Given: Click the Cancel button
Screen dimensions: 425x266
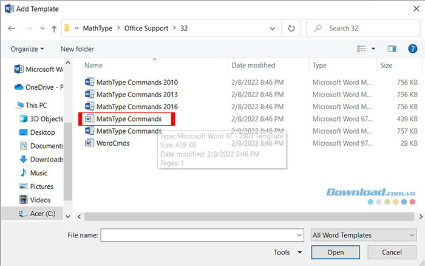Looking at the screenshot, I should pyautogui.click(x=391, y=252).
